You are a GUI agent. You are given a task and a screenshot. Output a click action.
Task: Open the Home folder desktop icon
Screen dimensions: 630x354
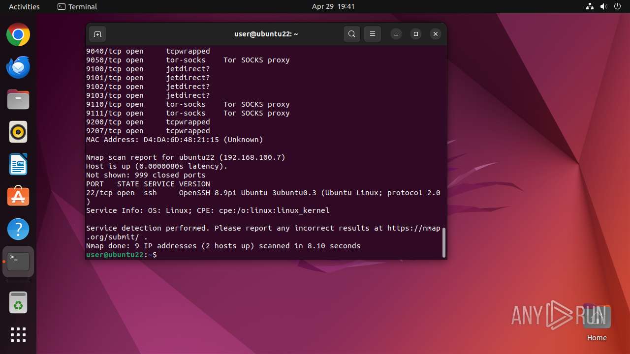pyautogui.click(x=597, y=322)
